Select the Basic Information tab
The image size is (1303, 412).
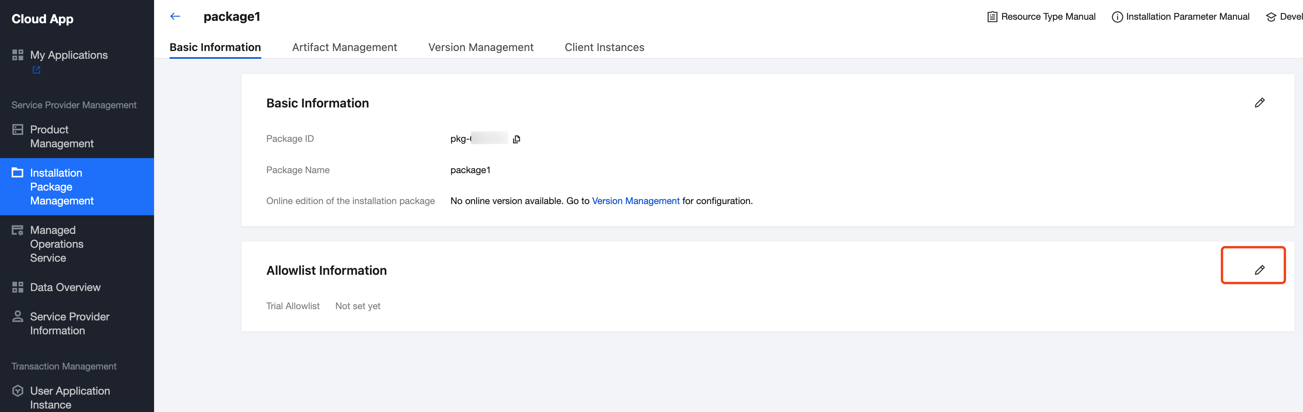tap(215, 48)
